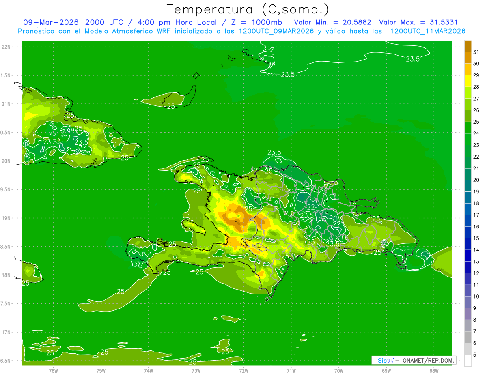
Task: Click colorbar scale value '18'
Action: (476, 203)
